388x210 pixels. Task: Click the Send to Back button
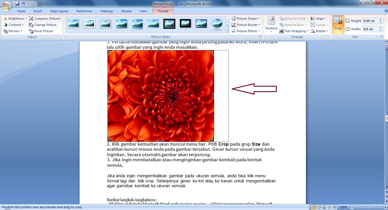(x=293, y=25)
